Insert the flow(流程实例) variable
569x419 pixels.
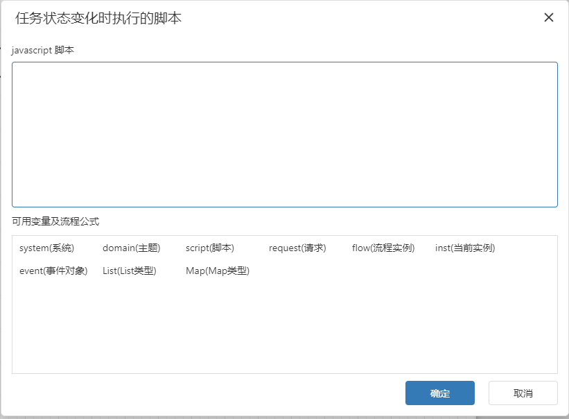point(383,248)
